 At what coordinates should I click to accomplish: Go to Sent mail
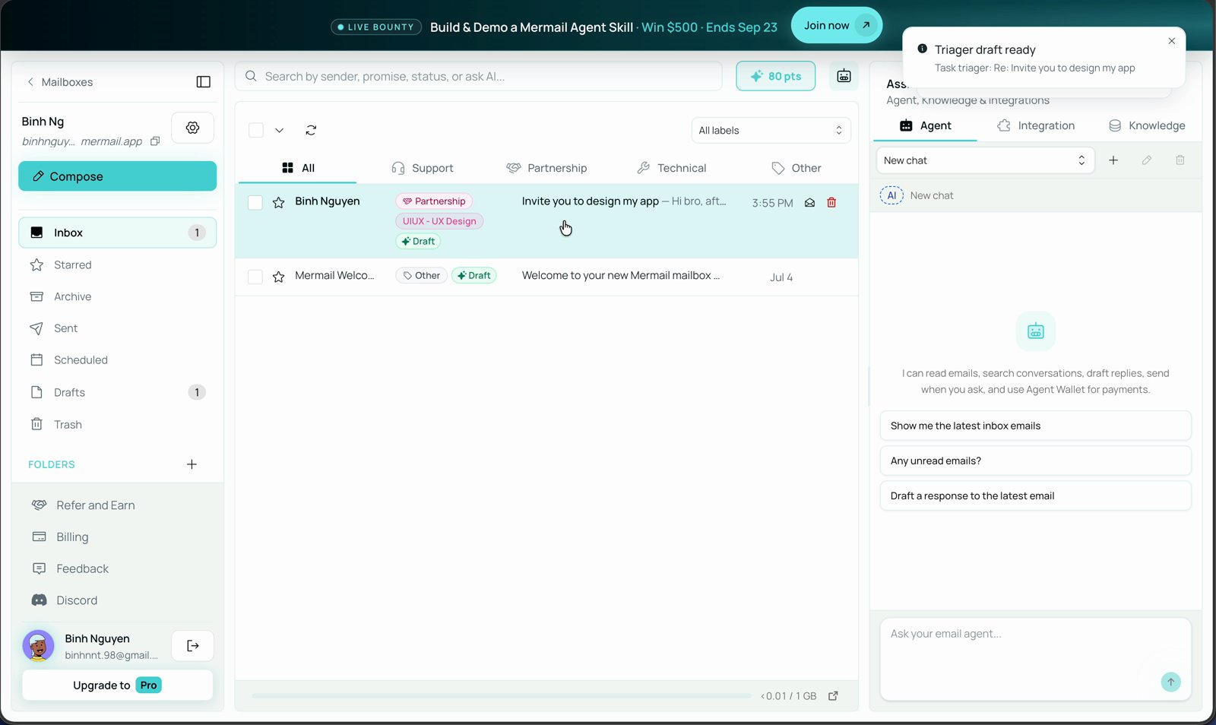tap(118, 328)
